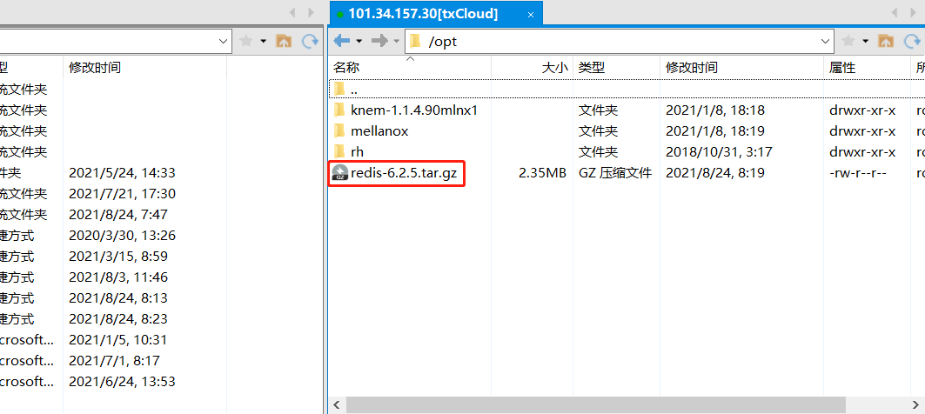
Task: Click the folder icon of mellanox
Action: pyautogui.click(x=339, y=131)
